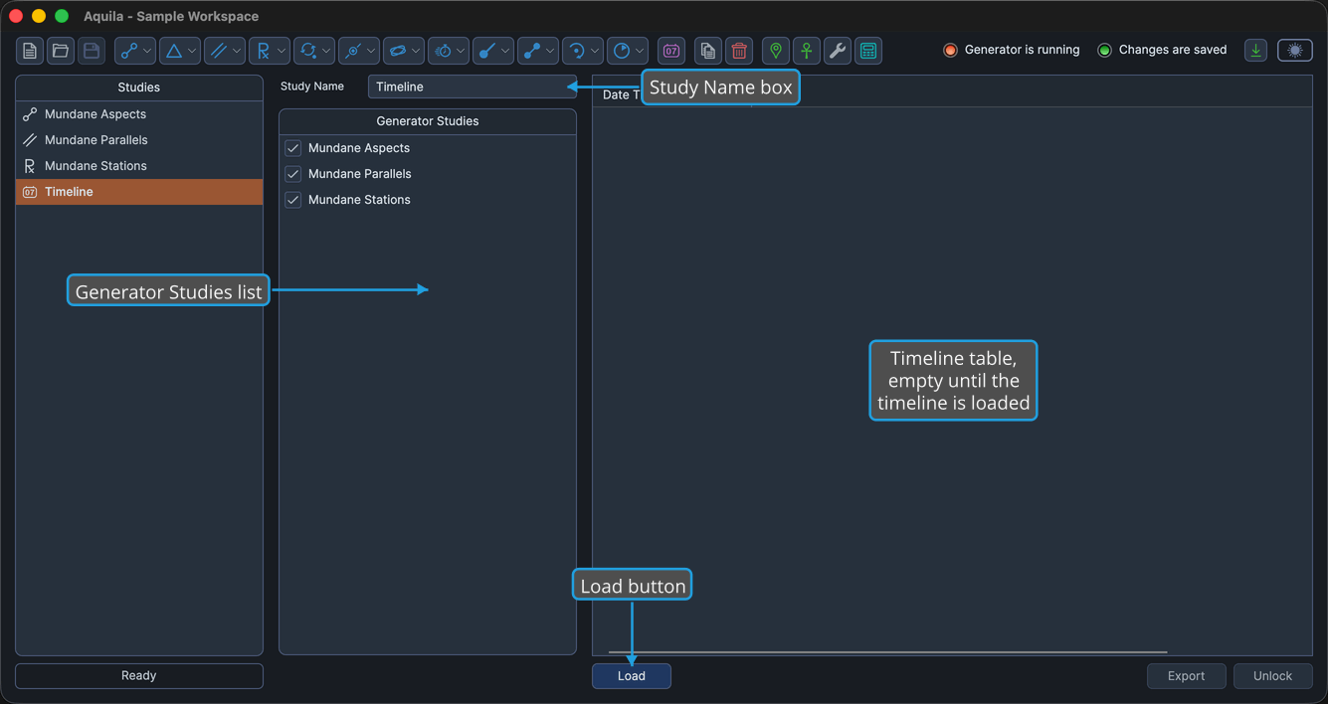
Task: Click the Export button
Action: 1186,676
